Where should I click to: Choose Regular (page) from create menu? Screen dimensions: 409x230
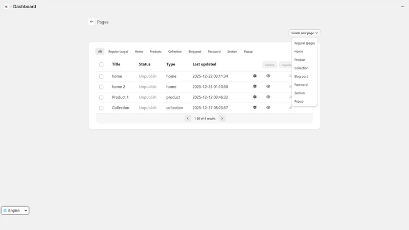click(x=304, y=43)
